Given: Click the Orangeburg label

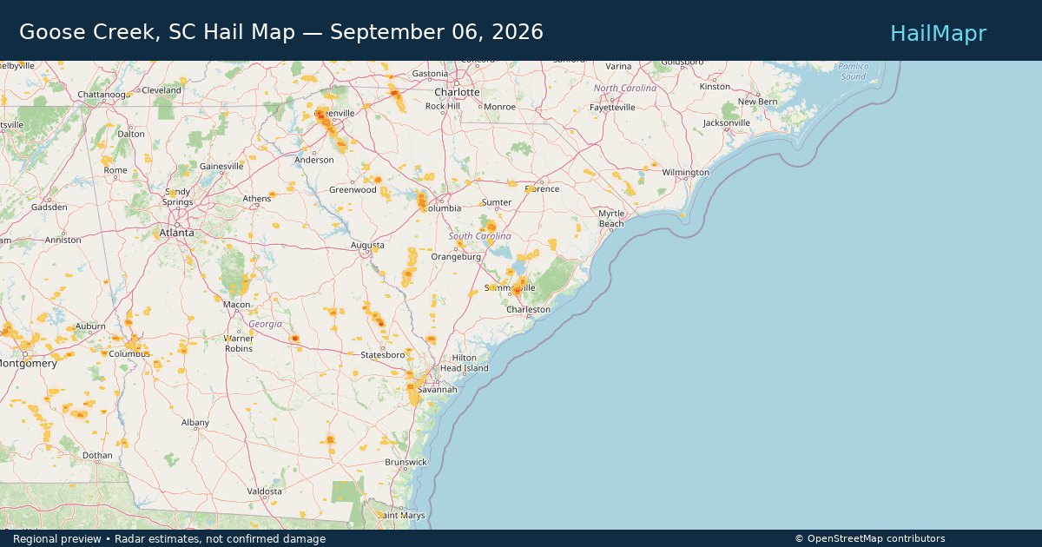Looking at the screenshot, I should pos(456,256).
